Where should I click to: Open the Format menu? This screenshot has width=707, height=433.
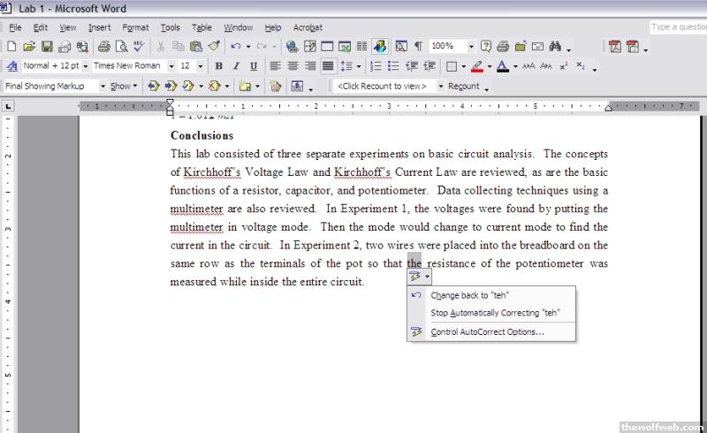coord(135,27)
